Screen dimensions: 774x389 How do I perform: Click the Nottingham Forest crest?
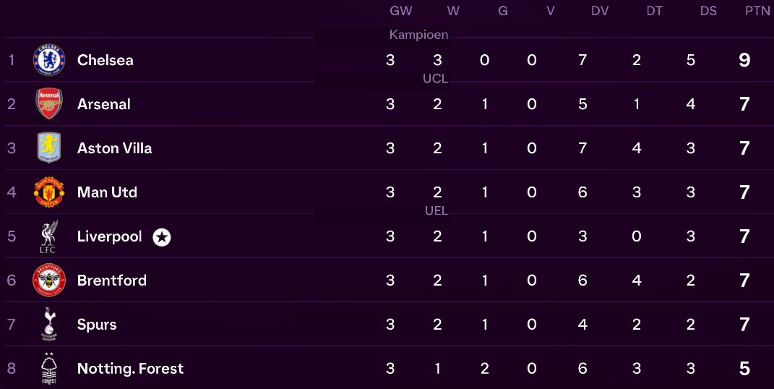(49, 369)
